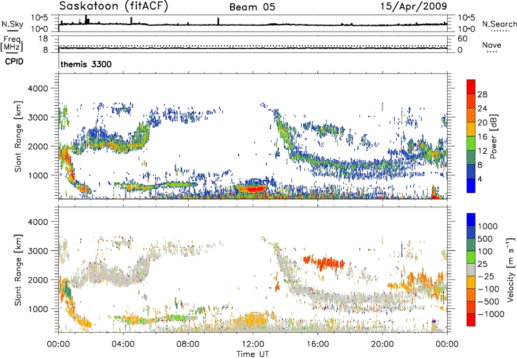
Task: Click the 16:00 time tick label
Action: tap(317, 344)
